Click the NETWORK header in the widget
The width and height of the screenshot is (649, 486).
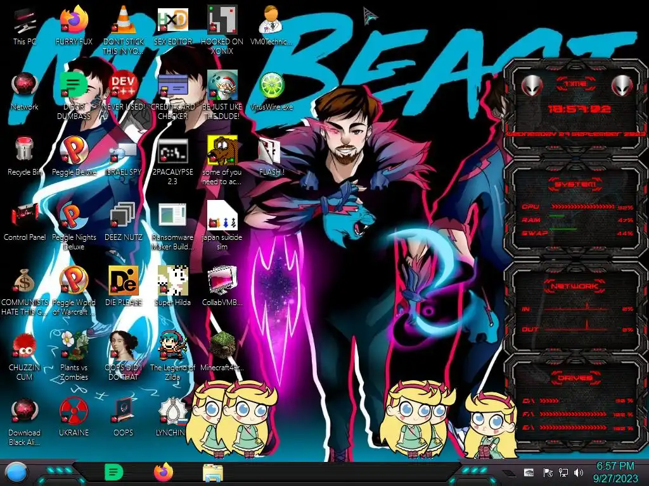(575, 286)
